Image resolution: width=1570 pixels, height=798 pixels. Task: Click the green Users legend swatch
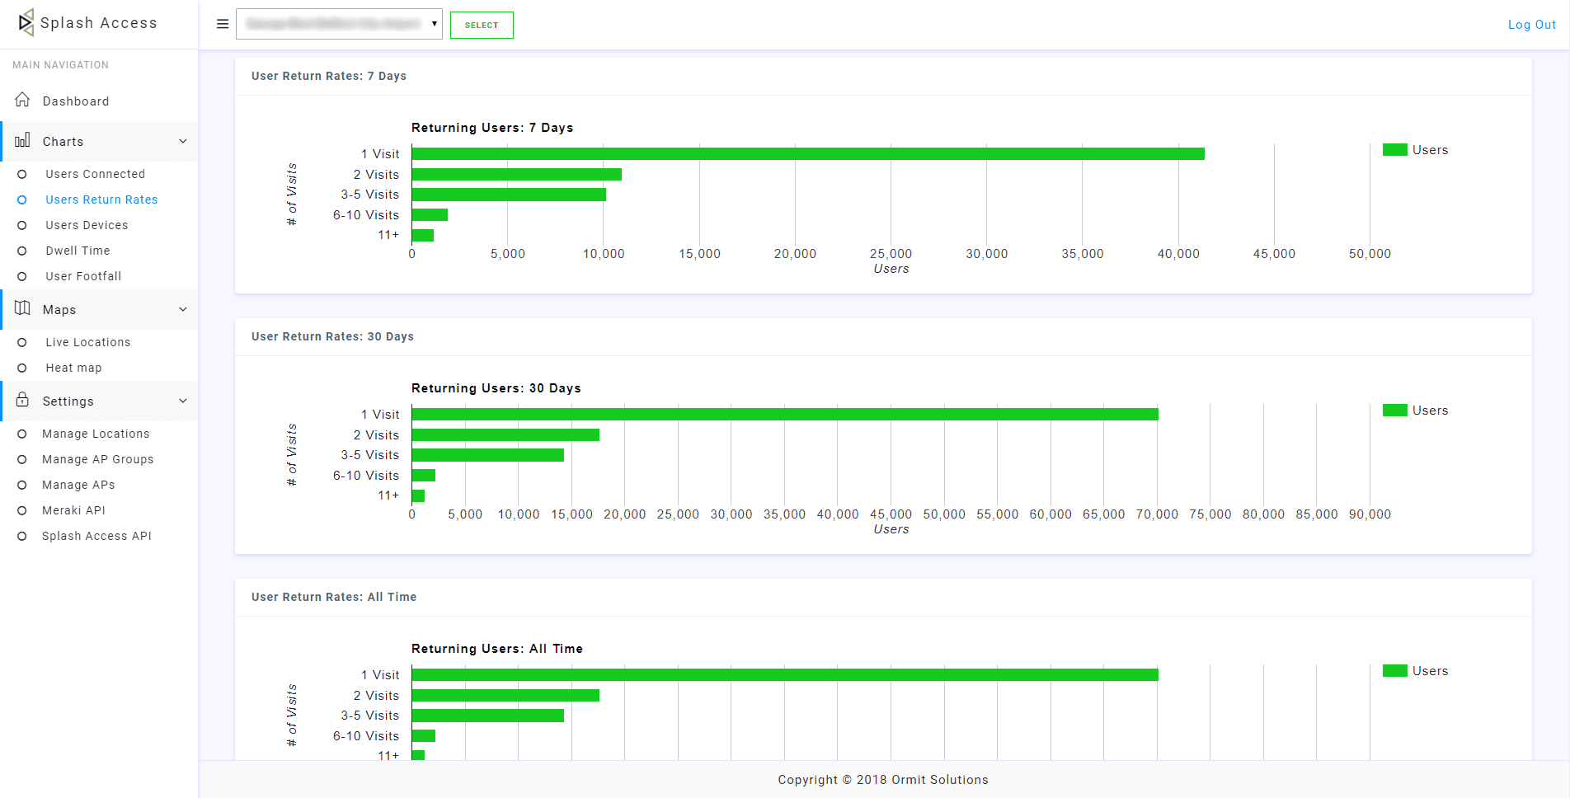click(x=1394, y=149)
